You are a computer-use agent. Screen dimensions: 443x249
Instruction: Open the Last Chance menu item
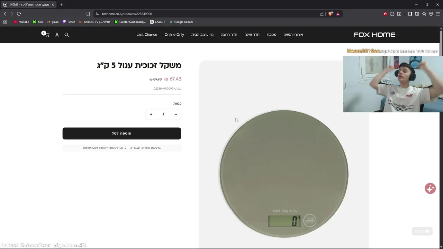click(147, 35)
